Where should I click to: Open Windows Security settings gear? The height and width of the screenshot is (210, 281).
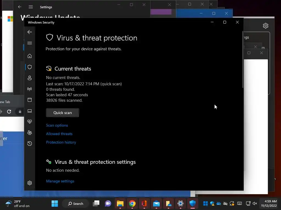[x=30, y=183]
